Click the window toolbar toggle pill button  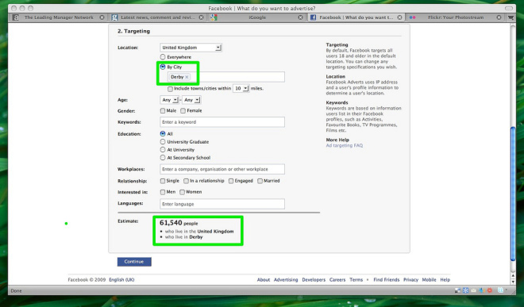(x=509, y=8)
